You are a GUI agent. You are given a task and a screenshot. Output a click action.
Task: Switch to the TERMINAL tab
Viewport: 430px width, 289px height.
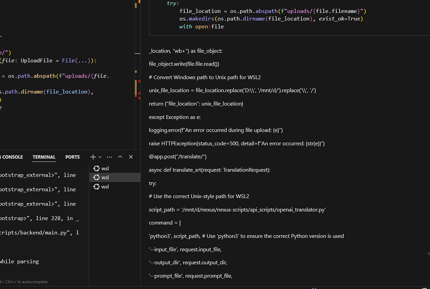44,157
